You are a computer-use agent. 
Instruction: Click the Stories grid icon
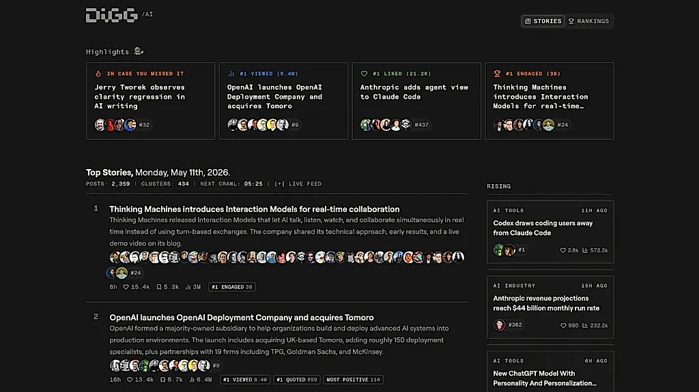point(528,21)
